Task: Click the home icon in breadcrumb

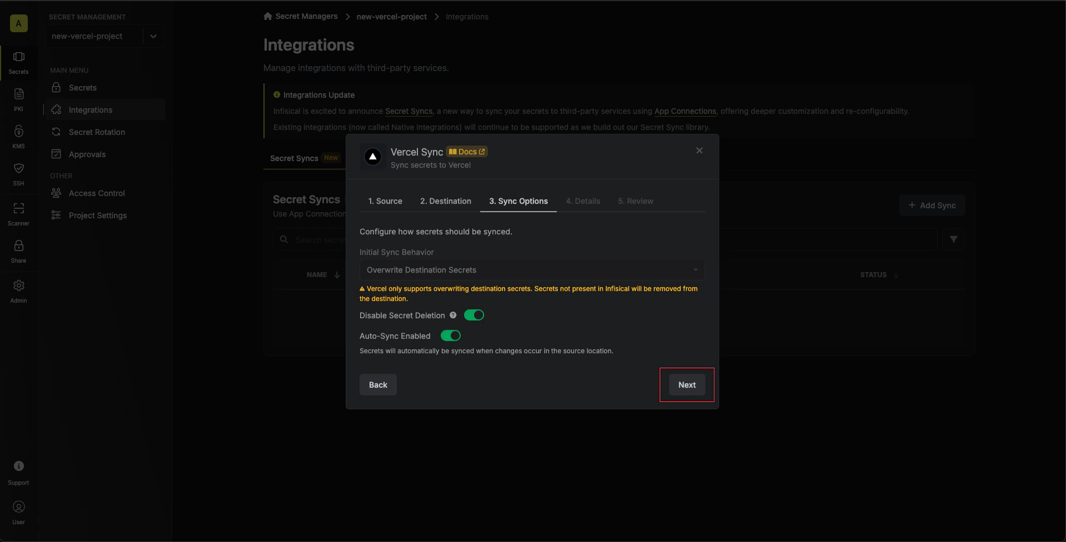Action: [268, 16]
